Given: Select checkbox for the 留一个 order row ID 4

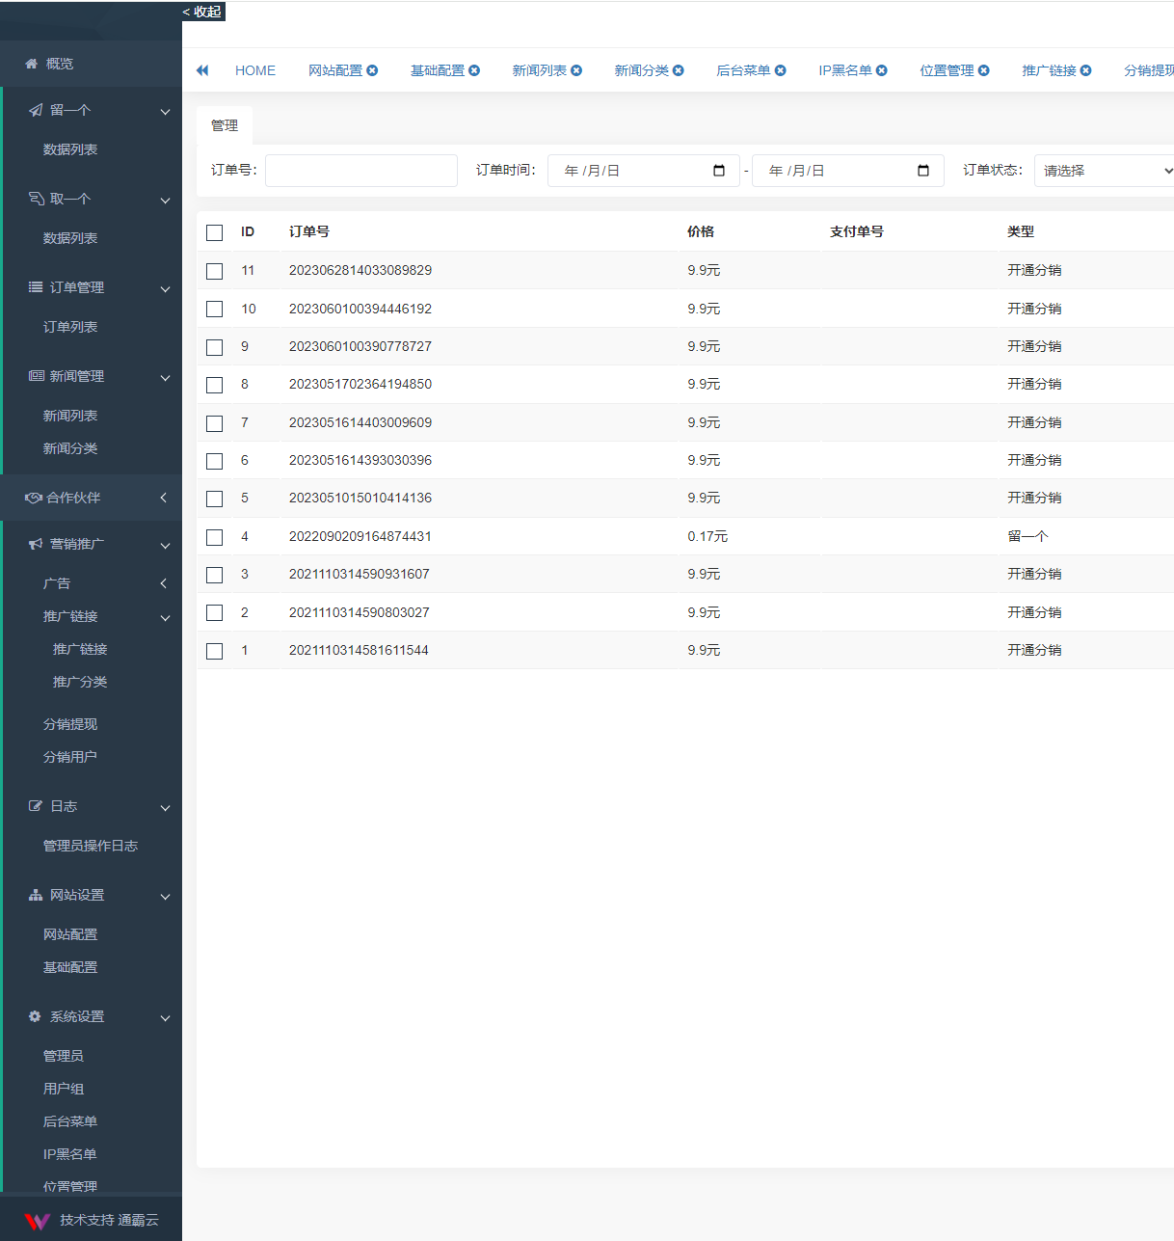Looking at the screenshot, I should tap(215, 537).
